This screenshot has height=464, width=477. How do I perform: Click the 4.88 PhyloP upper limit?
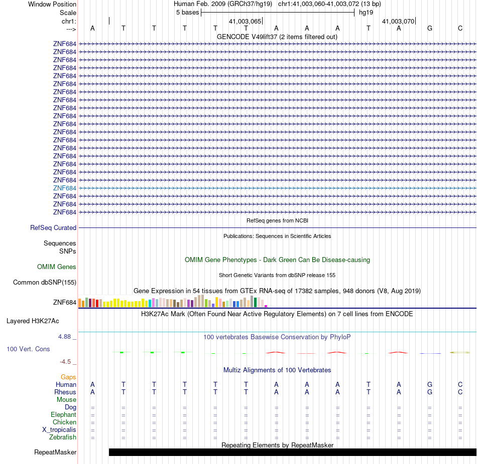[64, 337]
